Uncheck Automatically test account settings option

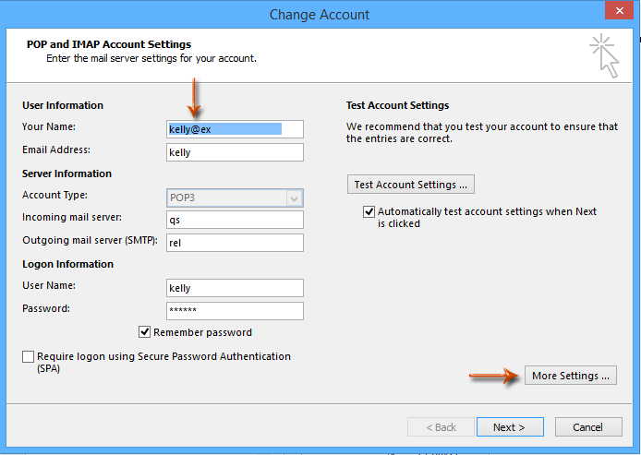coord(369,211)
